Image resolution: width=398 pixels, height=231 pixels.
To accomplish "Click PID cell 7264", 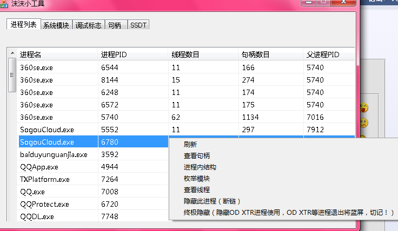I will pyautogui.click(x=110, y=179).
